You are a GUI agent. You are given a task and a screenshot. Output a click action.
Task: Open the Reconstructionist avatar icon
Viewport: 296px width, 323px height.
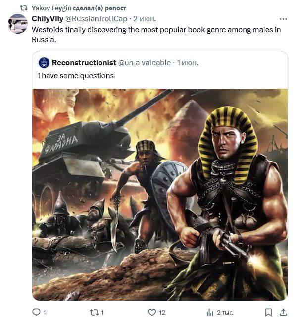pos(44,63)
